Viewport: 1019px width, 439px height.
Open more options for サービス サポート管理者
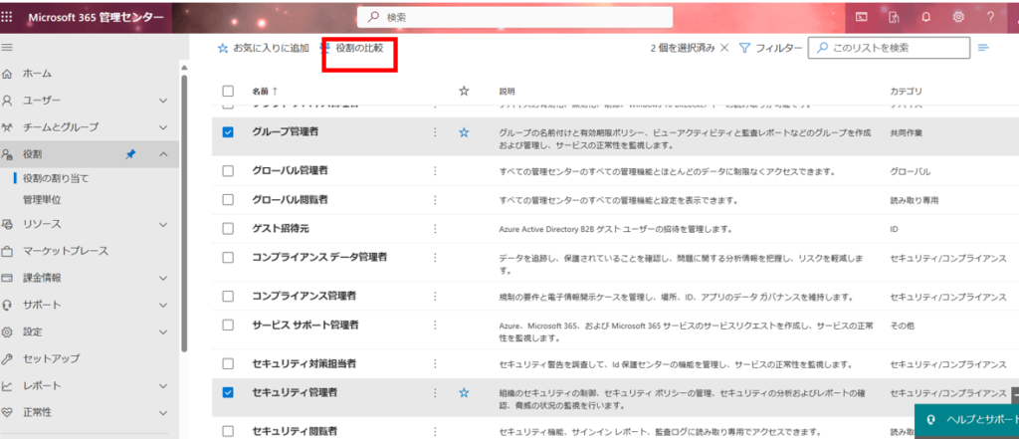[x=435, y=325]
